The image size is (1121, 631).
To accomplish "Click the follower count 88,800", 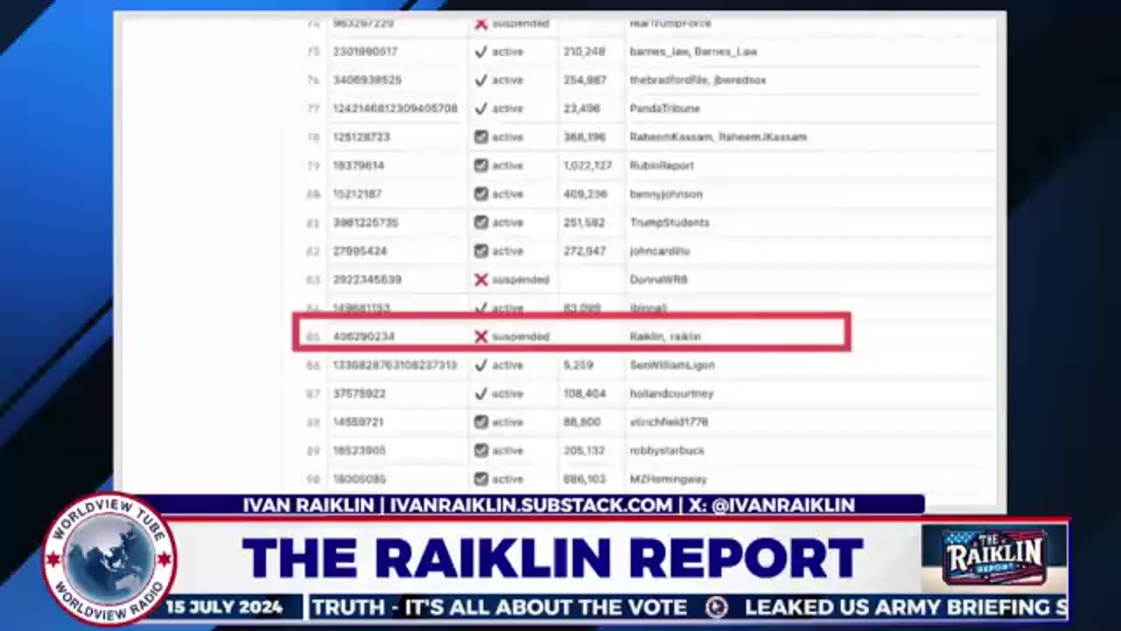I will tap(582, 422).
